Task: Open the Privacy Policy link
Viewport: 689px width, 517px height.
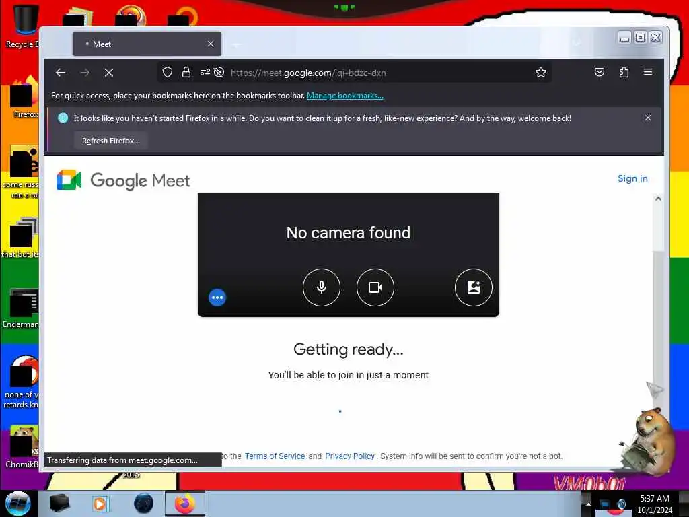Action: [350, 456]
